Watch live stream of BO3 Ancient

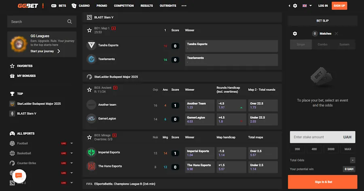click(x=115, y=88)
